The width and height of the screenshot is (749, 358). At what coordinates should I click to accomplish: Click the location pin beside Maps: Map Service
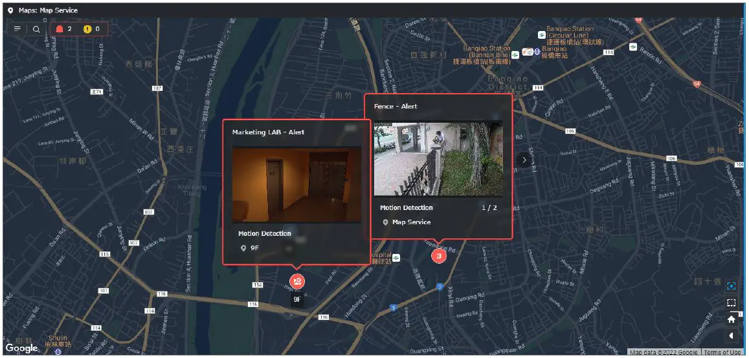point(10,10)
